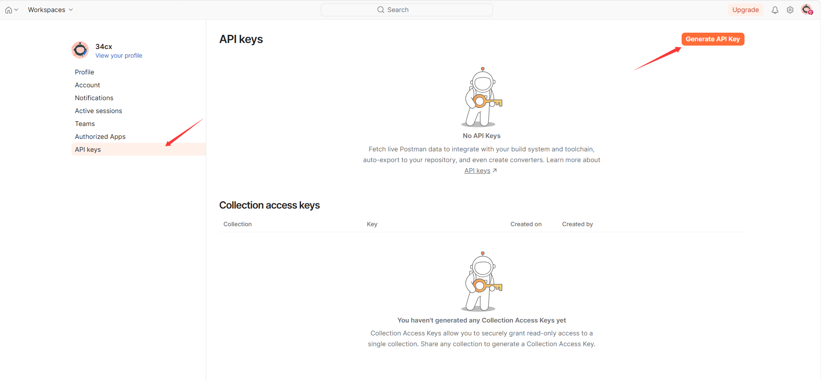Open the user avatar menu in top bar
Image resolution: width=822 pixels, height=381 pixels.
pos(806,9)
